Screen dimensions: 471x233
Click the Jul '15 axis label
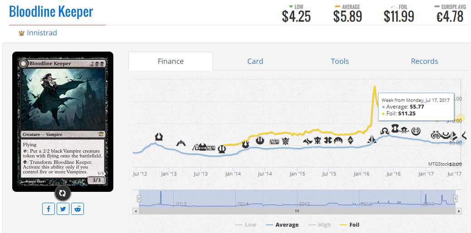point(329,174)
